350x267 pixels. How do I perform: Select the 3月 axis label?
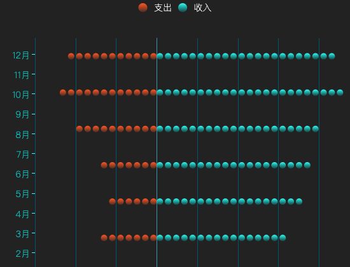pos(22,234)
